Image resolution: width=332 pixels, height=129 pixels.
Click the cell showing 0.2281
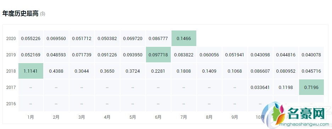(158, 71)
